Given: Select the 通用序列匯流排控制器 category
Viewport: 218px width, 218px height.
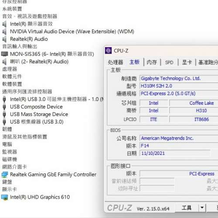Looking at the screenshot, I should pos(27,92).
